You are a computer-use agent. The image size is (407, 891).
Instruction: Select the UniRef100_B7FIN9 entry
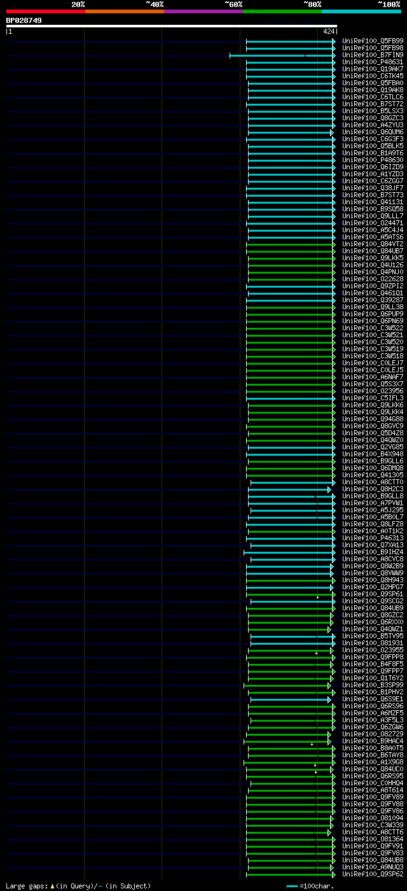373,55
